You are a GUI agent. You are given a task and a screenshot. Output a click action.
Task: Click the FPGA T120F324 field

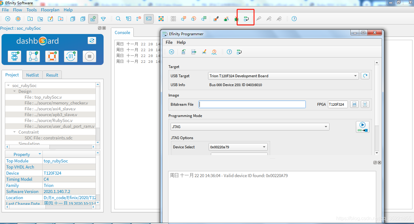(x=338, y=104)
